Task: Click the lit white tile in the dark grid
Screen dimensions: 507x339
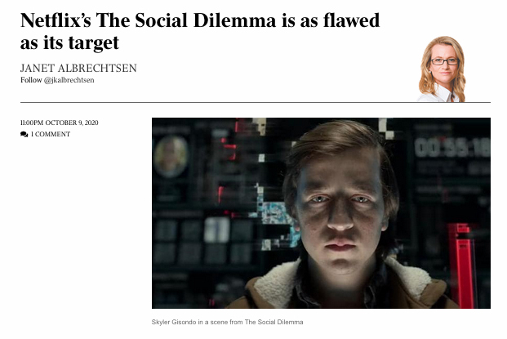Action: pyautogui.click(x=216, y=230)
